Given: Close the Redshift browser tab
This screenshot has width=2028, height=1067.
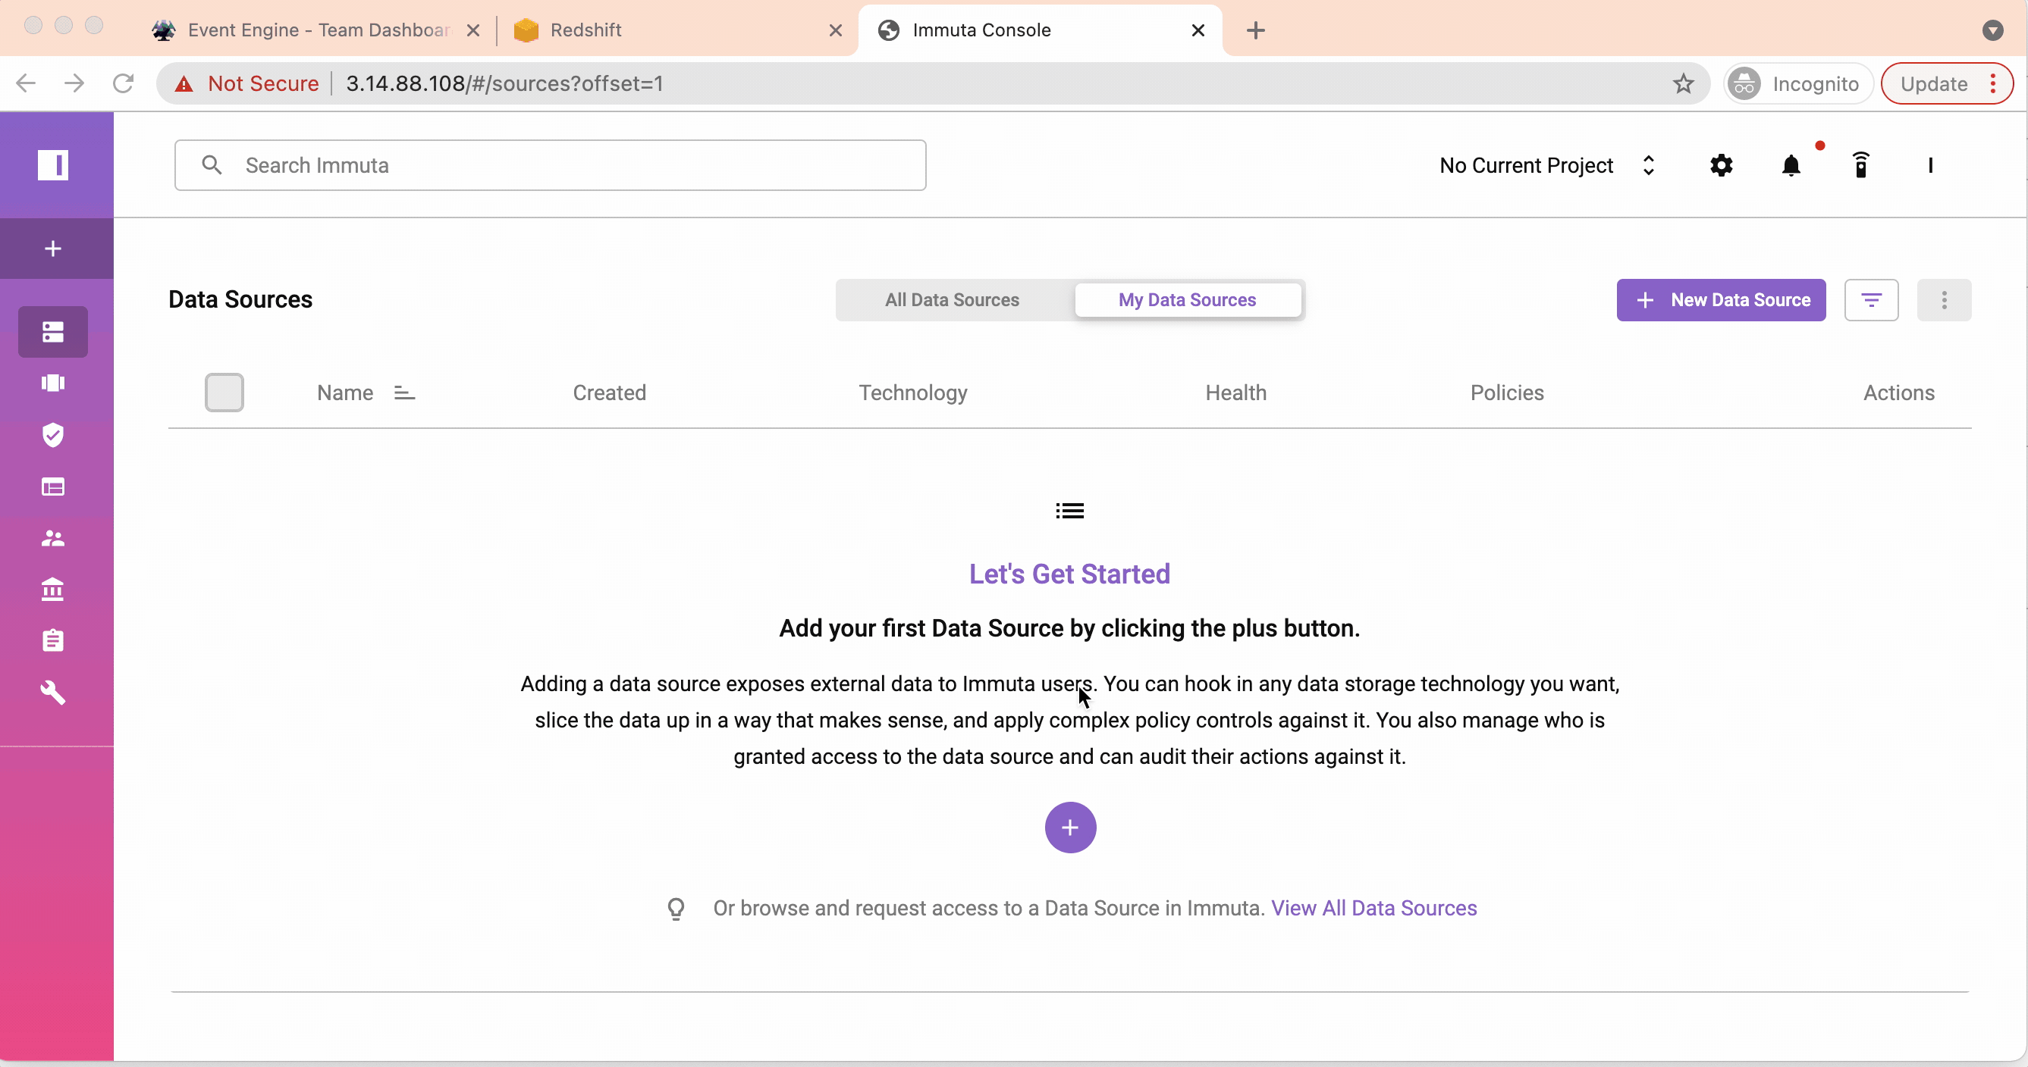Looking at the screenshot, I should click(x=836, y=30).
